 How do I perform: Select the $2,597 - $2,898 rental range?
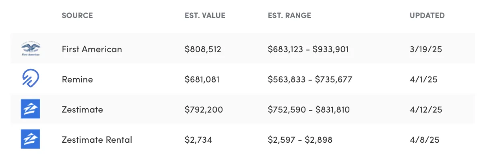tap(300, 140)
